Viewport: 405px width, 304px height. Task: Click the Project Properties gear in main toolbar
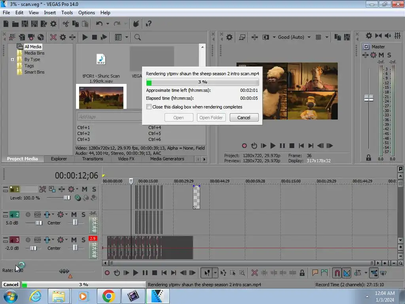53,24
